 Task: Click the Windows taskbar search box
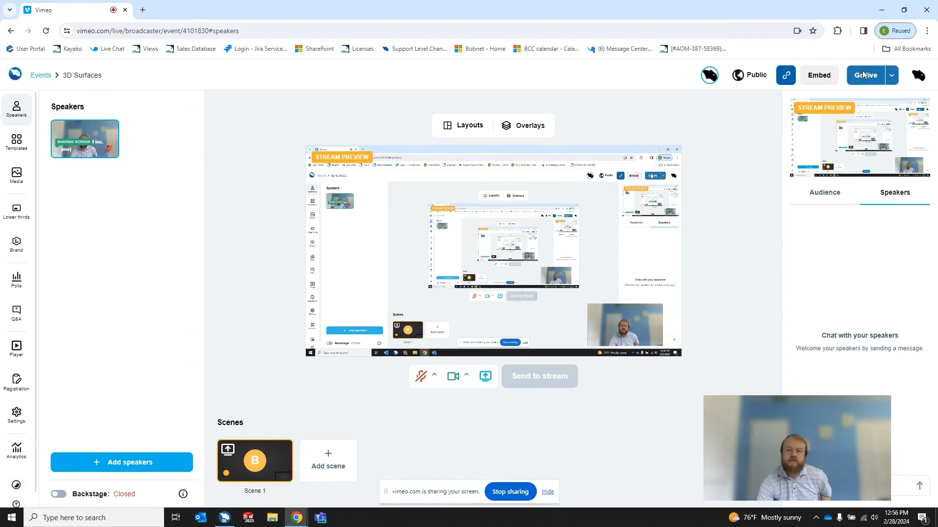pyautogui.click(x=94, y=517)
